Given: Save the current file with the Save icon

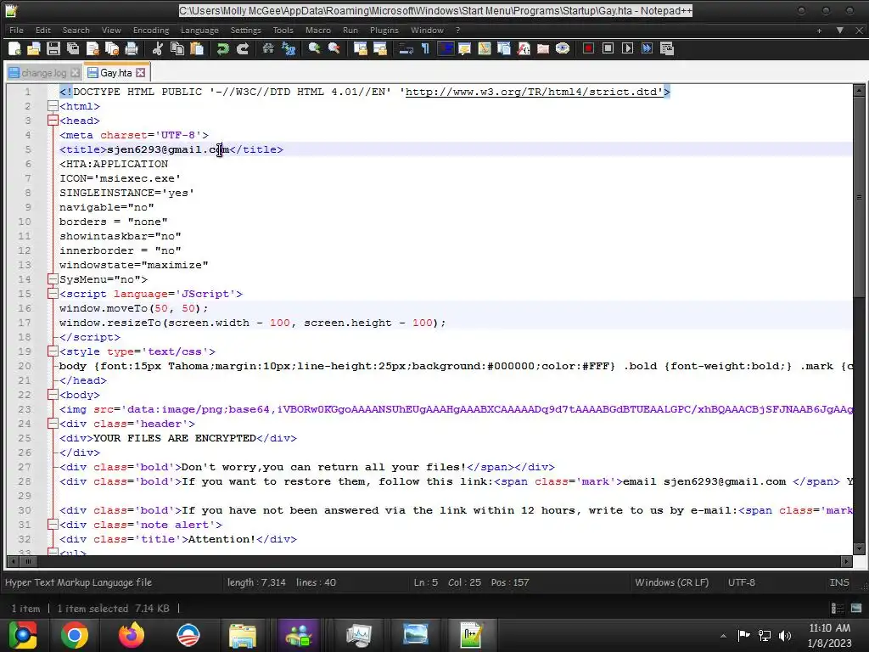Looking at the screenshot, I should point(53,48).
